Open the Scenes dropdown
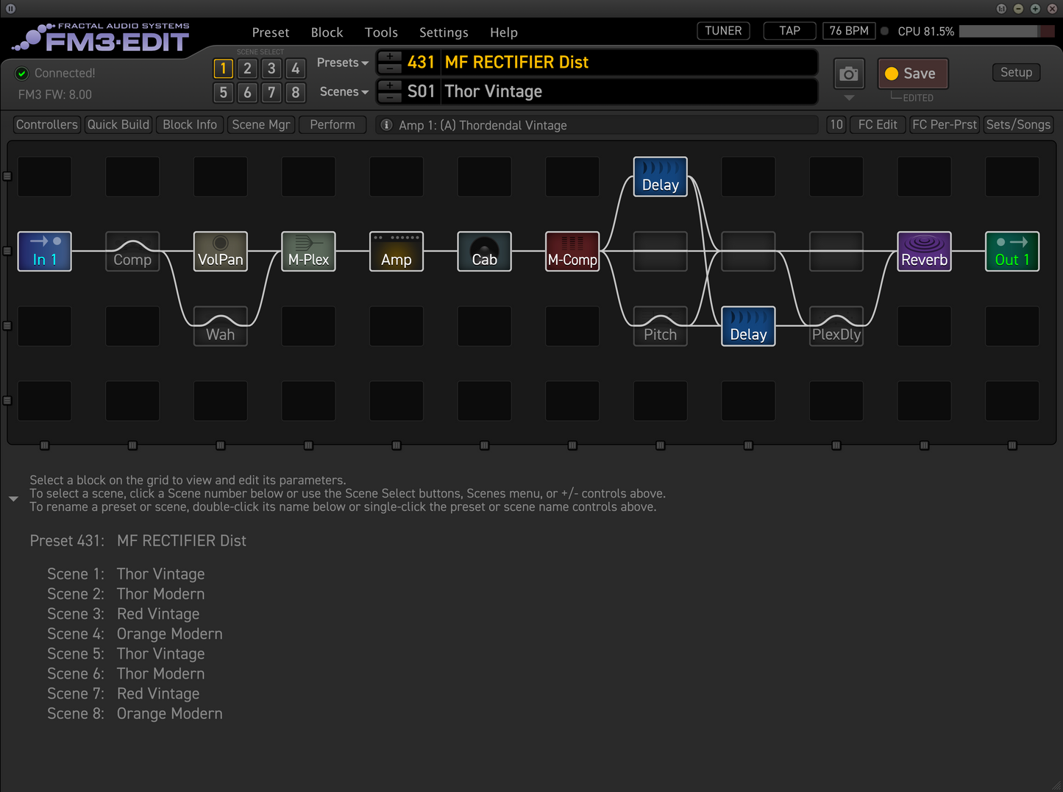 tap(344, 92)
